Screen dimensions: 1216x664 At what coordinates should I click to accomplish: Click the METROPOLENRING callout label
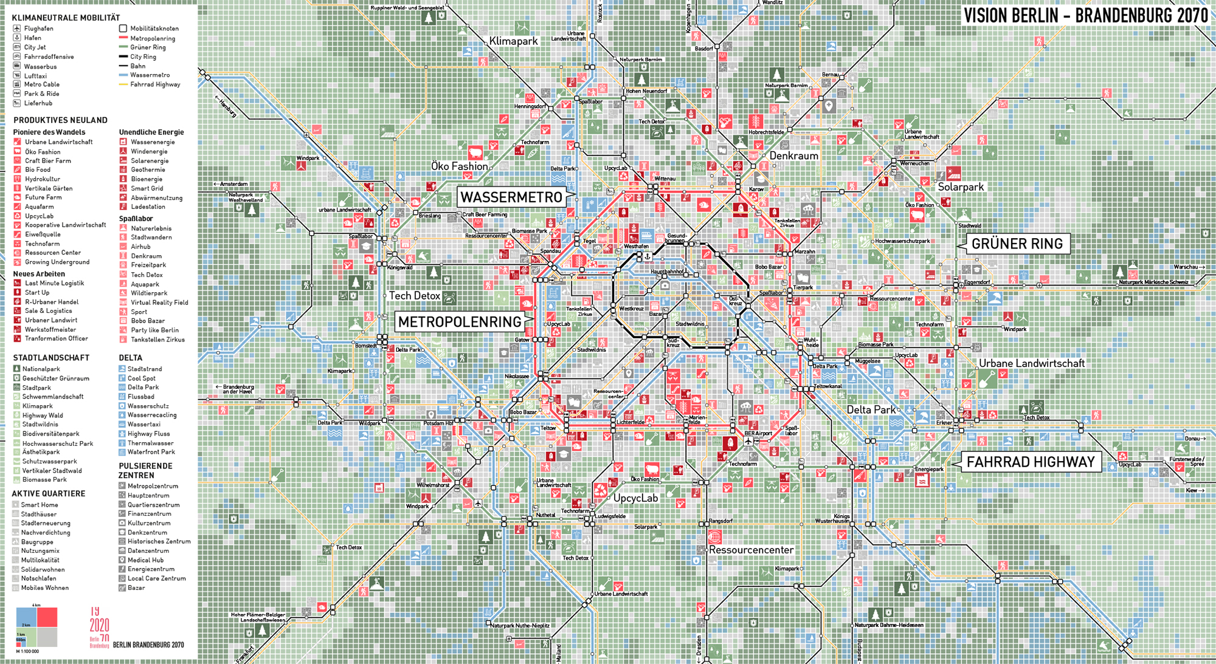coord(460,322)
